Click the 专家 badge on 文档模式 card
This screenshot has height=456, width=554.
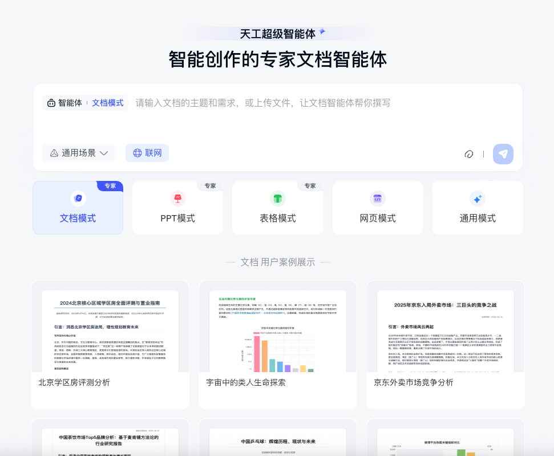click(x=110, y=186)
